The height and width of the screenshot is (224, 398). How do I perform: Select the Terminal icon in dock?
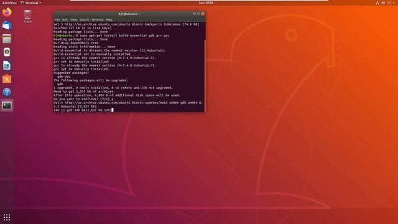7,105
